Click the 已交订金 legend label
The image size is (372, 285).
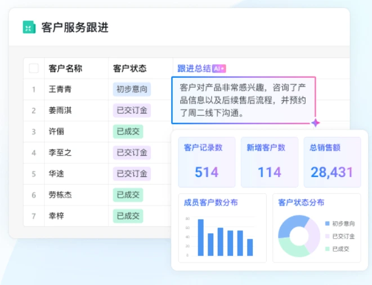click(343, 237)
